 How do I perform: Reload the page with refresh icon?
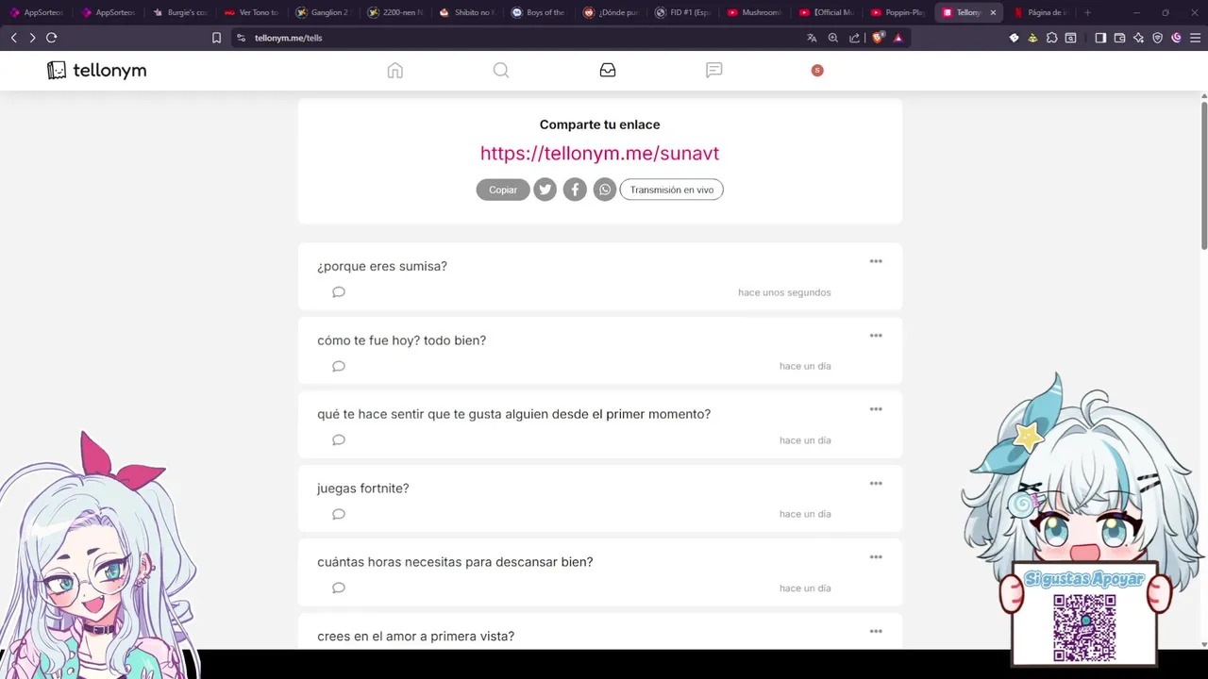(52, 38)
